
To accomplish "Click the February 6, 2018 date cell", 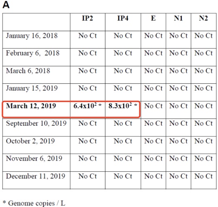I will [x=33, y=53].
